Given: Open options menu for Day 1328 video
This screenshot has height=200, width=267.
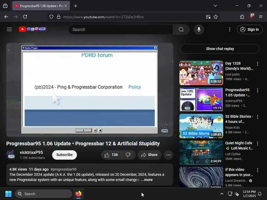Looking at the screenshot, I should [257, 64].
